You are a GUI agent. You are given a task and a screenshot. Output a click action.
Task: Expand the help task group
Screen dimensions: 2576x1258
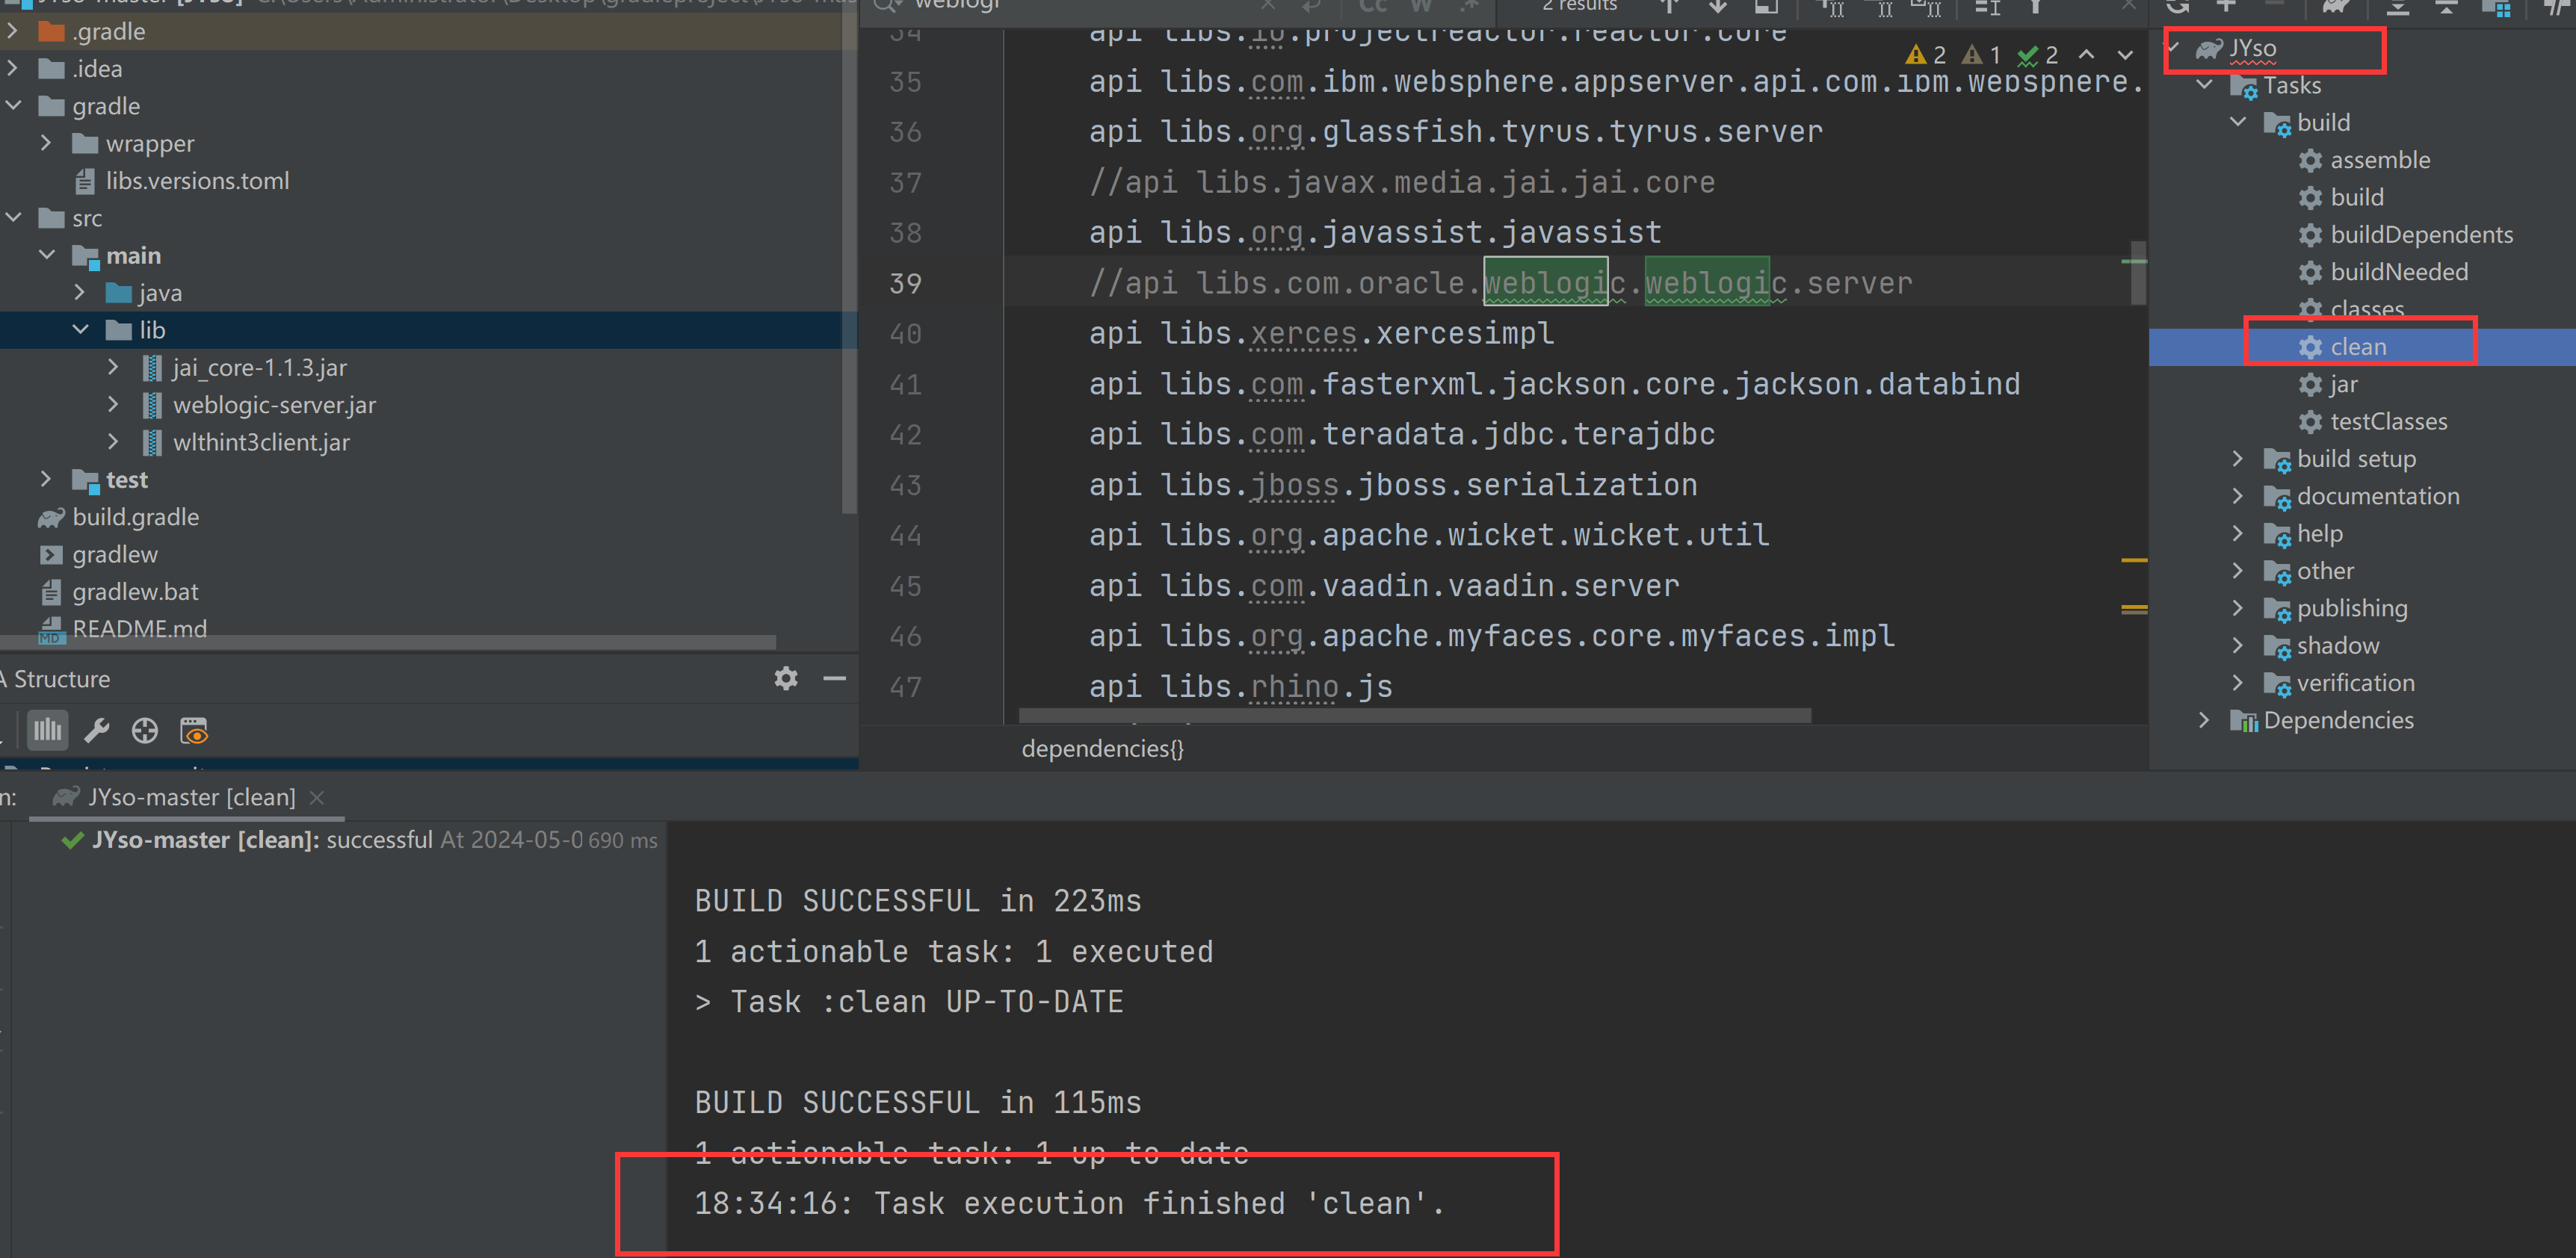pyautogui.click(x=2238, y=534)
